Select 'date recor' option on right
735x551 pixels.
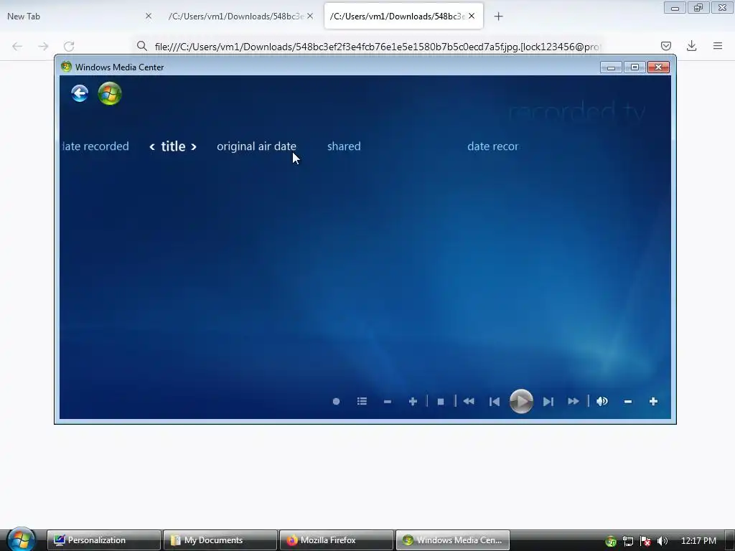tap(492, 146)
